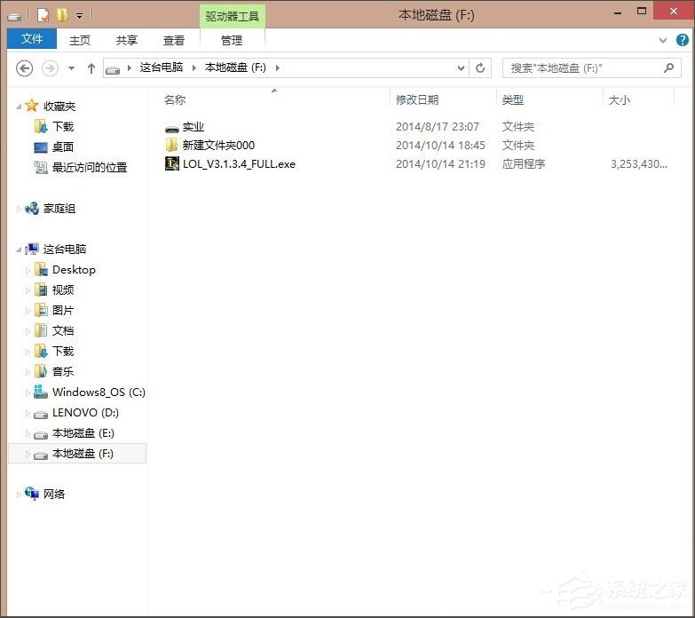Expand the Windows8_OS (C:) tree node
Screen dimensions: 695x618
(x=28, y=392)
